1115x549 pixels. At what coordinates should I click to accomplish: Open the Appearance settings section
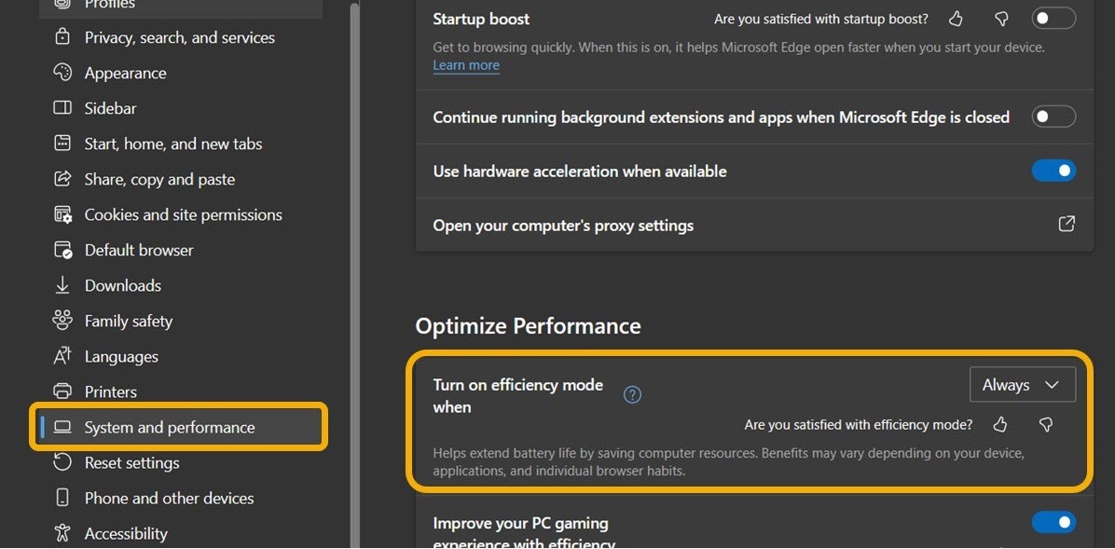point(125,73)
